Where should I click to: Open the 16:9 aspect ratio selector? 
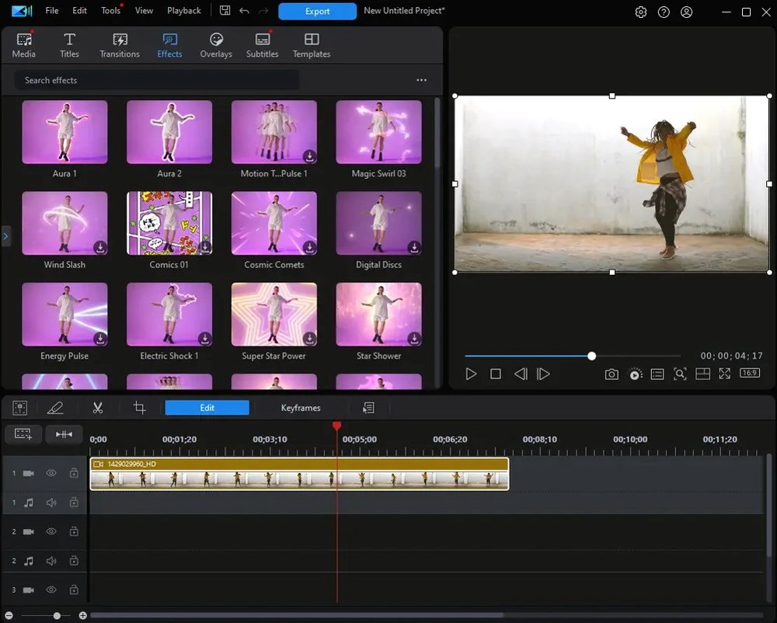coord(750,374)
